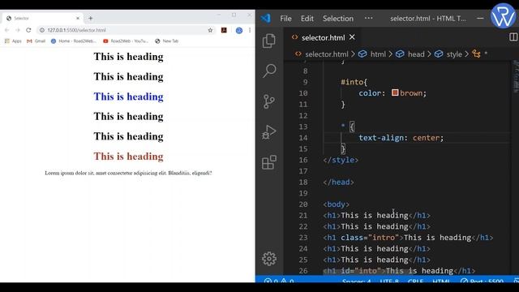Open a new browser tab
The width and height of the screenshot is (519, 292).
(90, 19)
